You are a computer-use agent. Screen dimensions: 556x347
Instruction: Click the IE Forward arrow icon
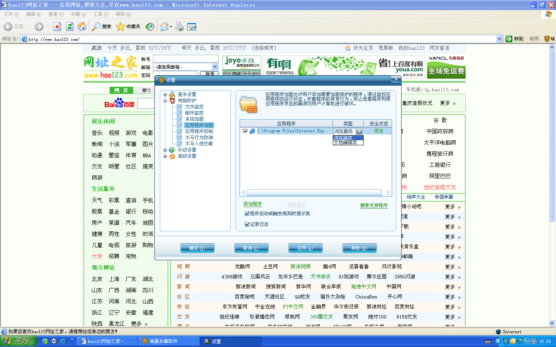pos(39,27)
